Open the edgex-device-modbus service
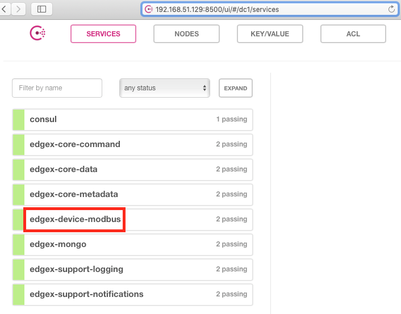Screen dimensions: 401x314 (x=74, y=219)
